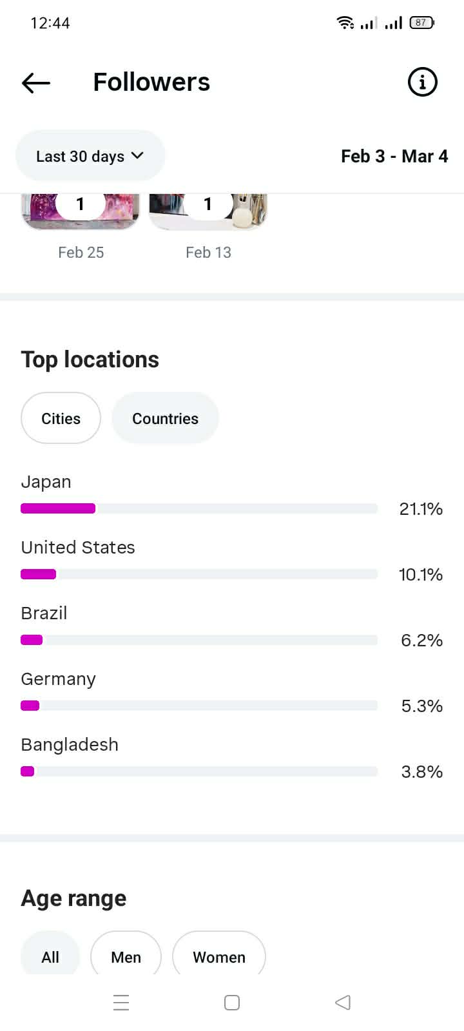Filter age range by Women

click(218, 956)
